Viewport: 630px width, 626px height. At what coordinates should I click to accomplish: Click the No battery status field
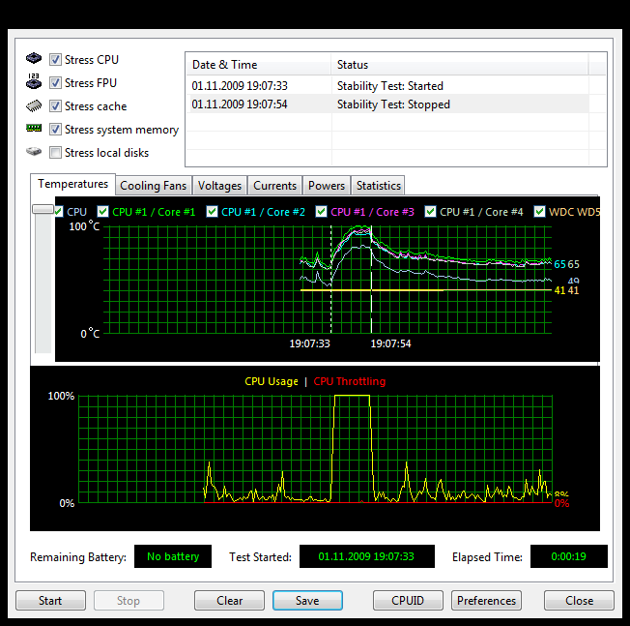pos(173,556)
